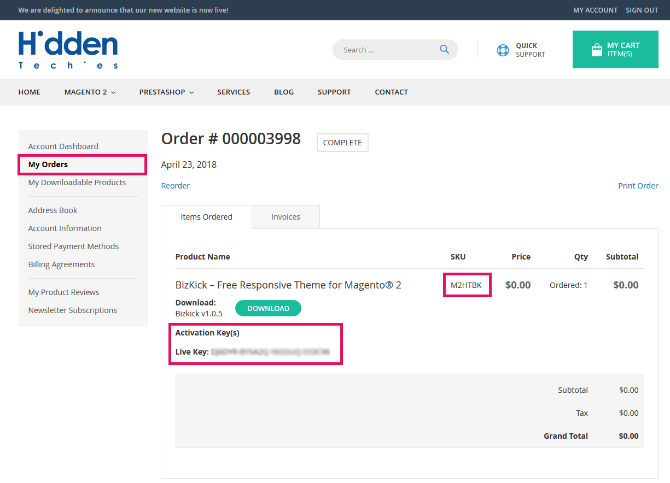
Task: Click the search magnifier icon
Action: tap(444, 50)
